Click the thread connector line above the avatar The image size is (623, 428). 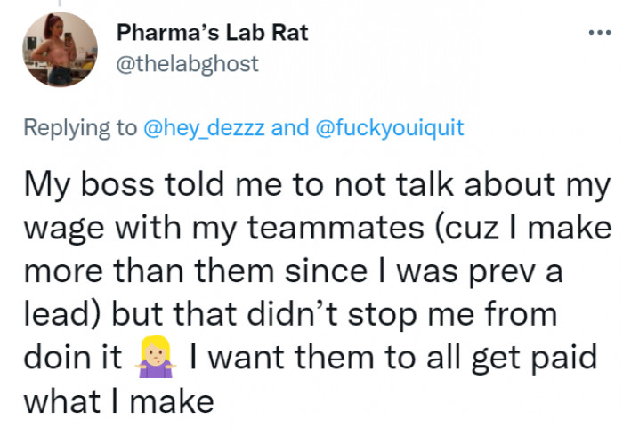pyautogui.click(x=61, y=4)
